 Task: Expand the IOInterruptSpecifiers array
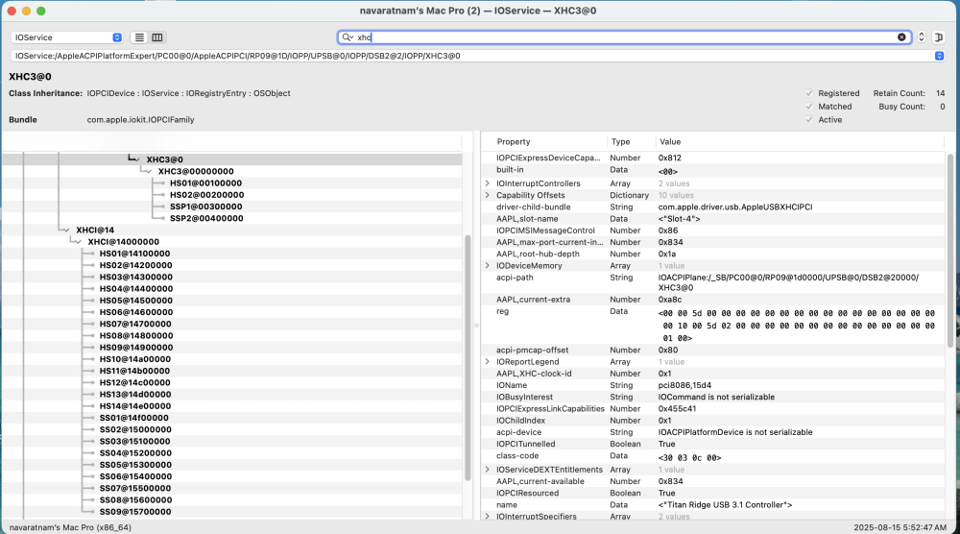pos(488,517)
